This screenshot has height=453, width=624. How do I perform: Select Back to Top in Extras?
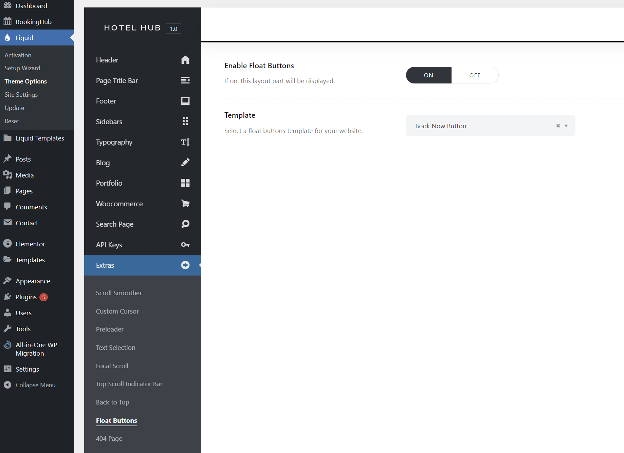112,402
